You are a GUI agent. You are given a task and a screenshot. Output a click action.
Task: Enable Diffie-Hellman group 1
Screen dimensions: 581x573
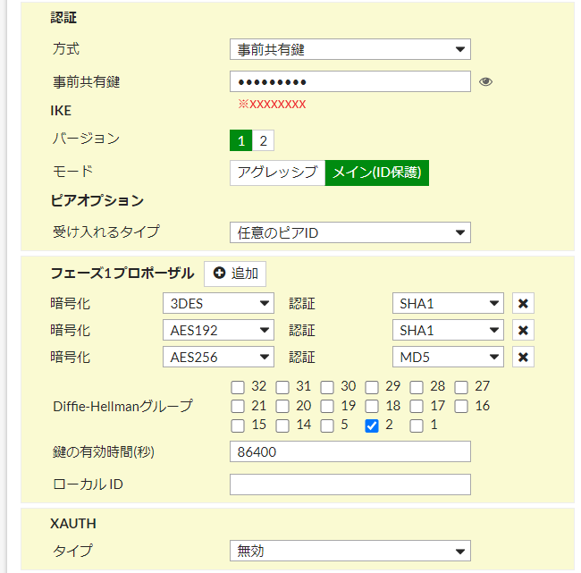417,426
